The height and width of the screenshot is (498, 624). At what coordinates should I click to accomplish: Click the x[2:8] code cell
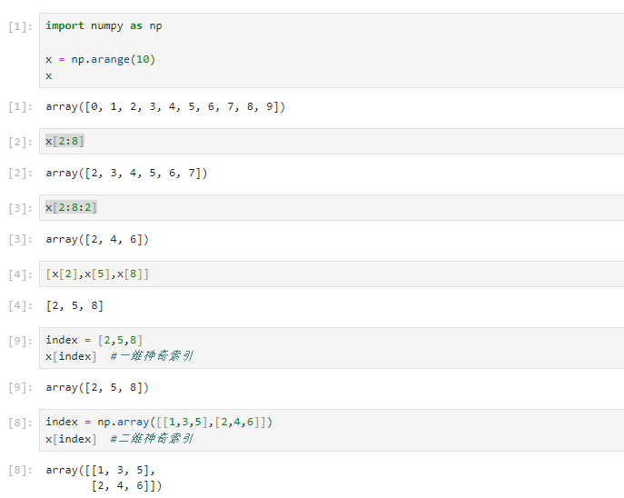332,142
